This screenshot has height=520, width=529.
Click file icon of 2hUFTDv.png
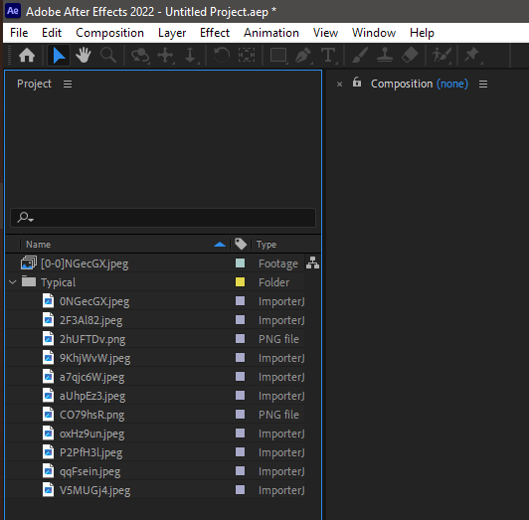click(49, 338)
